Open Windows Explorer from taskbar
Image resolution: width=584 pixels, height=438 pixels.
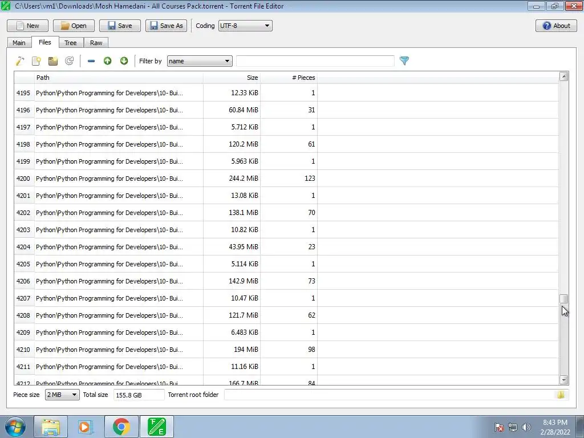point(51,427)
